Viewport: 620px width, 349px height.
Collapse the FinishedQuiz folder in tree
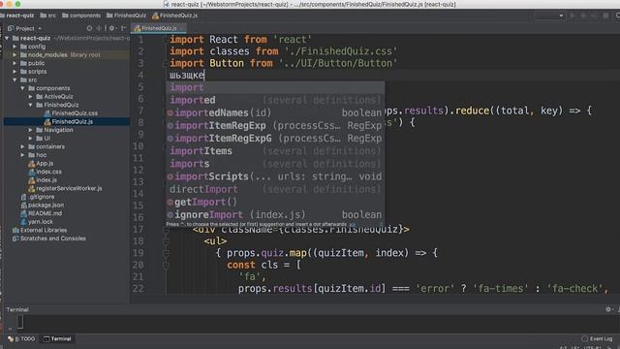[30, 105]
